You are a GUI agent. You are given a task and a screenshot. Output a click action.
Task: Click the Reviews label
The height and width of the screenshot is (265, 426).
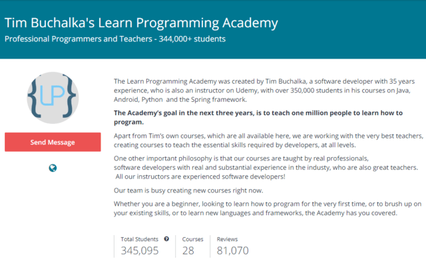click(x=227, y=239)
